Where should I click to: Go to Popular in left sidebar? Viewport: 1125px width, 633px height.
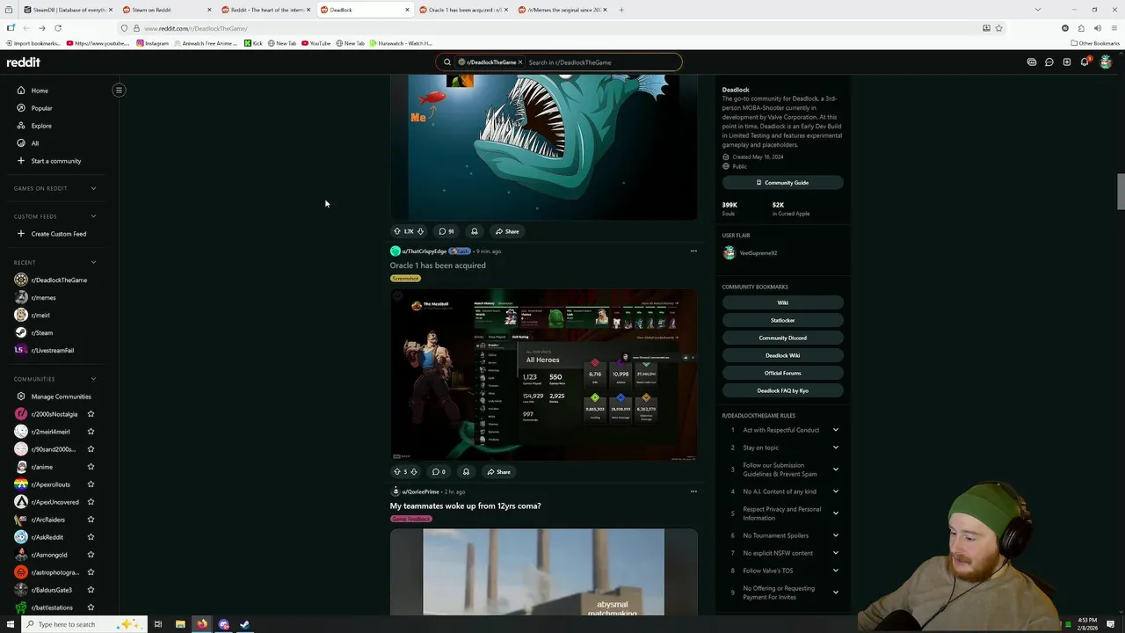click(41, 108)
